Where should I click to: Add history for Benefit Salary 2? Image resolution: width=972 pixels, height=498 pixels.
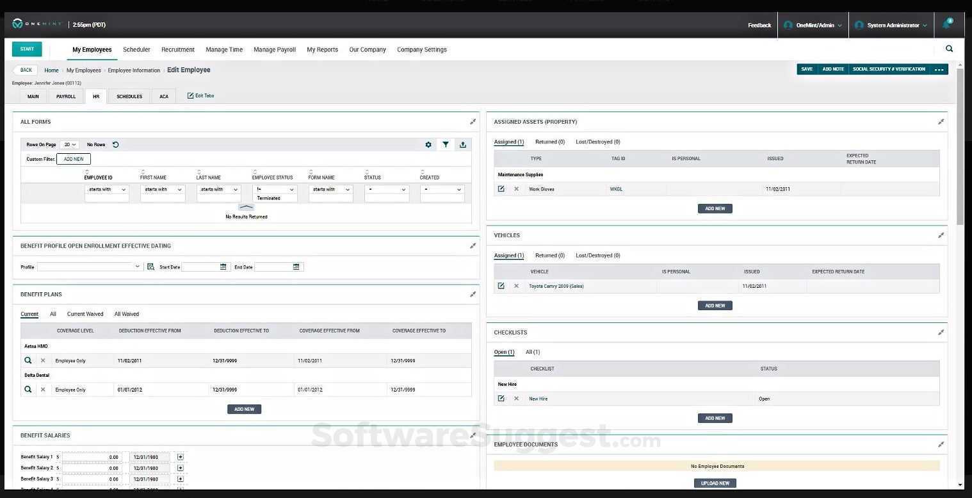tap(181, 468)
